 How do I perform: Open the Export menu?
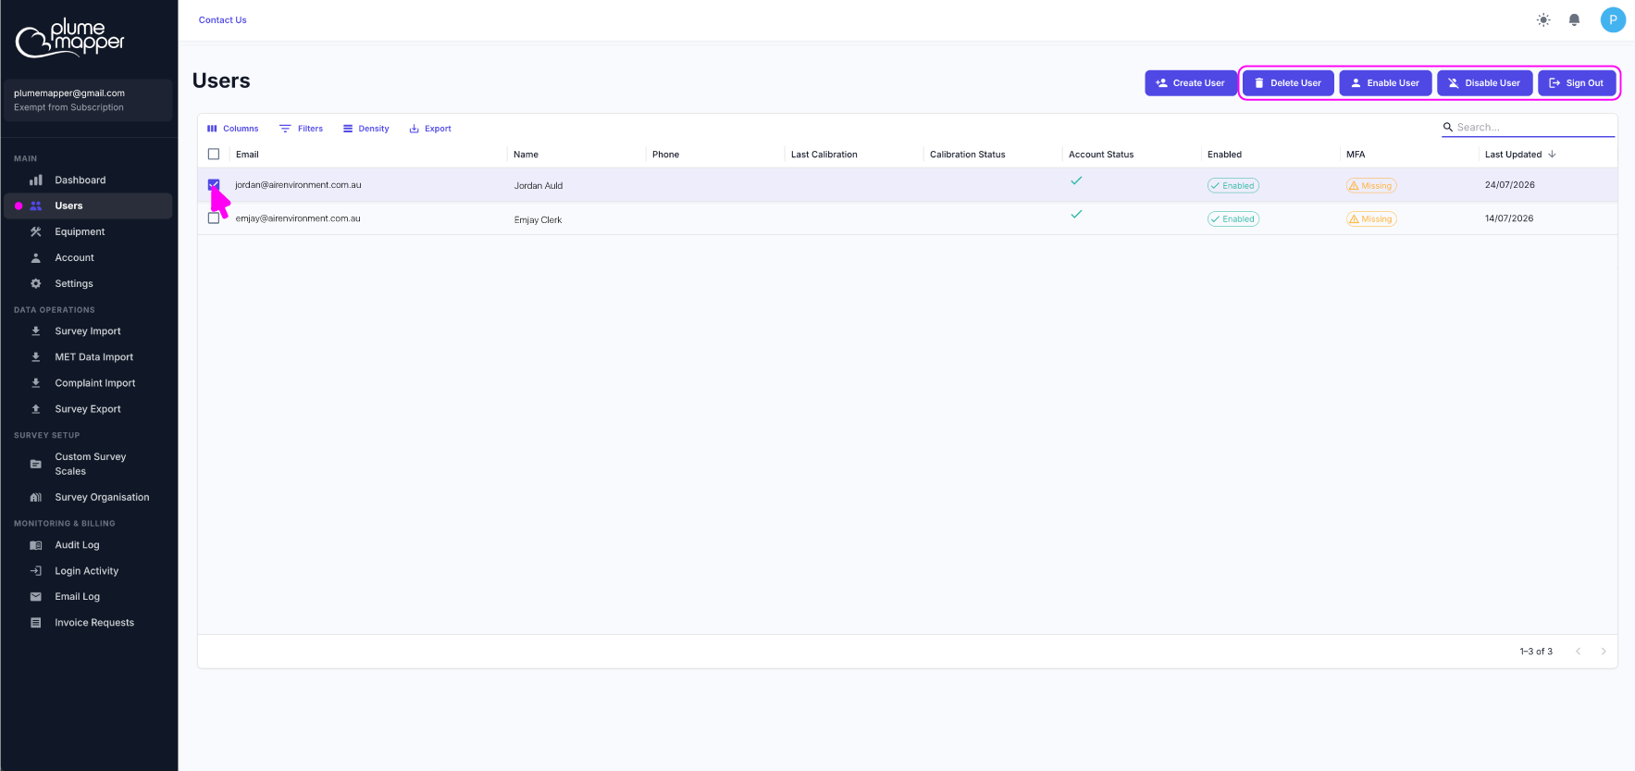[x=430, y=129]
